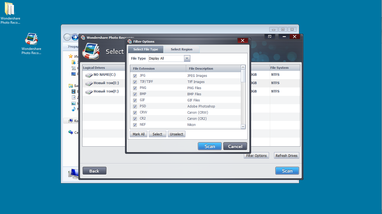The height and width of the screenshot is (214, 382).
Task: Select the PNG Files description text
Action: point(194,88)
